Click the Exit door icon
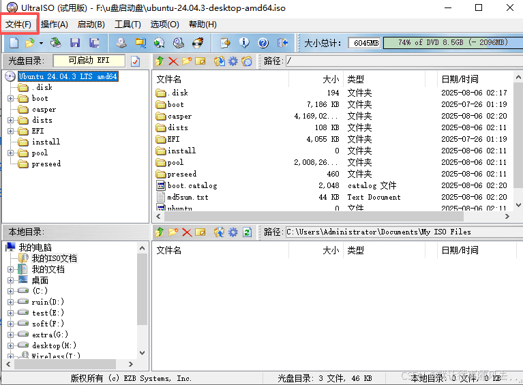 (x=282, y=43)
